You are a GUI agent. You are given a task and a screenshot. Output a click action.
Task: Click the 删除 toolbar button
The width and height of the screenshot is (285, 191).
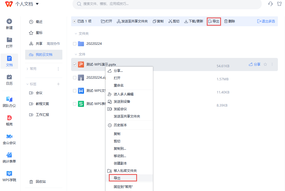(229, 21)
